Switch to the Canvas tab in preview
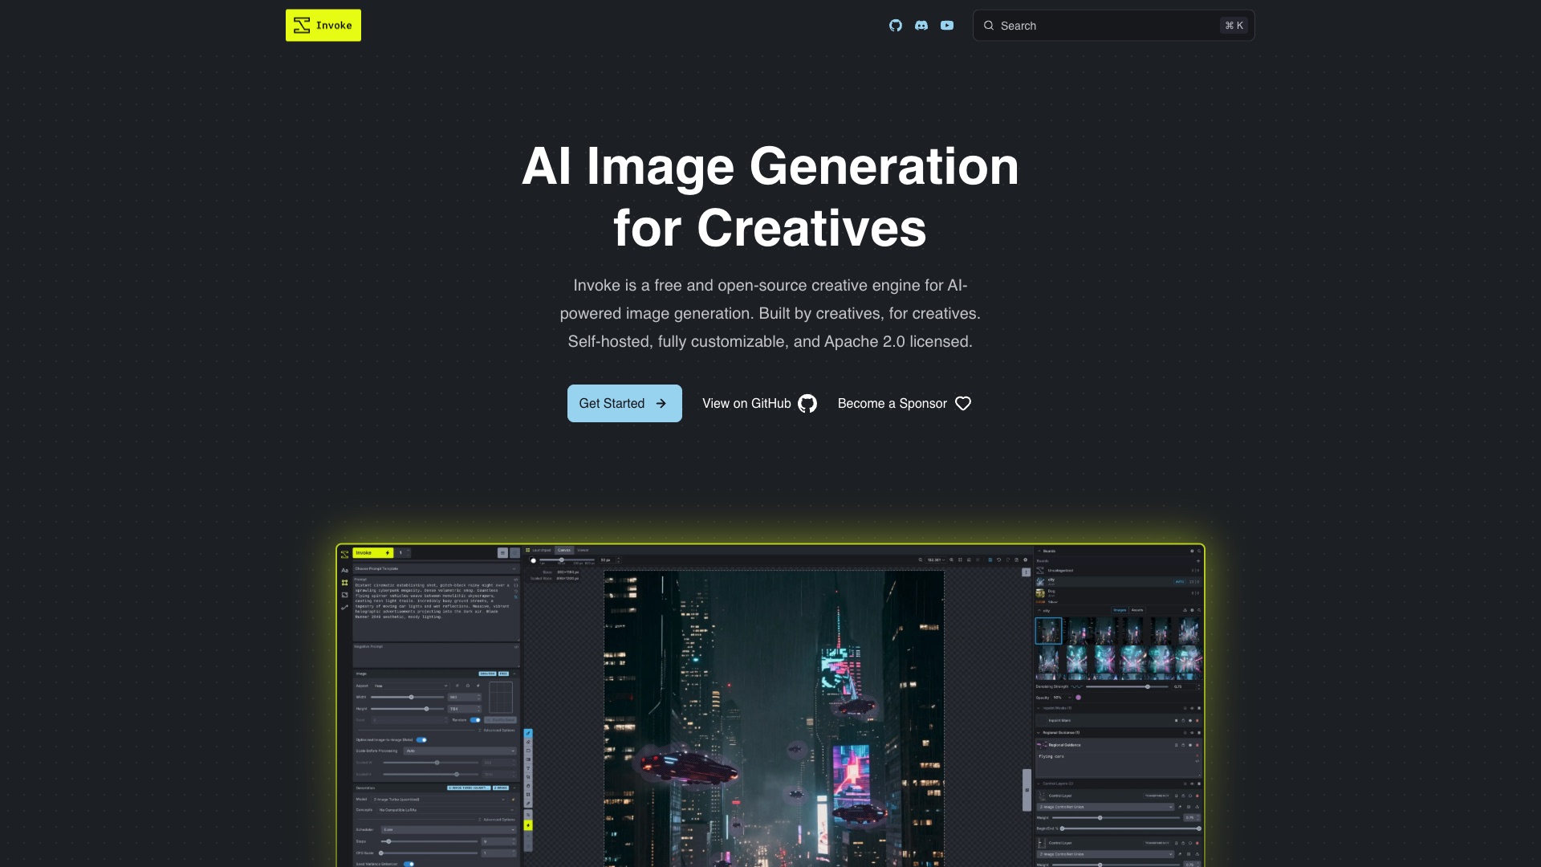Image resolution: width=1541 pixels, height=867 pixels. [564, 551]
